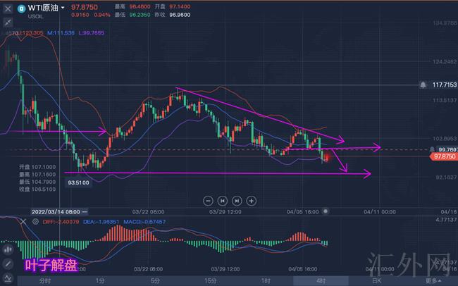Click the zoom in plus button
458x286 pixels.
pyautogui.click(x=252, y=201)
